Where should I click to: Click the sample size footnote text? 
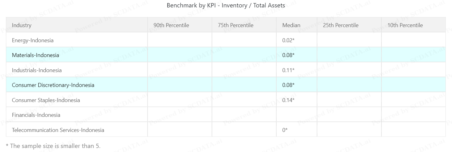point(53,146)
